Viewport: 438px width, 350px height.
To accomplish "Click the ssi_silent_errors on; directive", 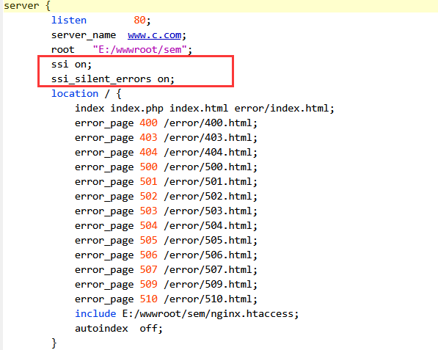I will (113, 79).
